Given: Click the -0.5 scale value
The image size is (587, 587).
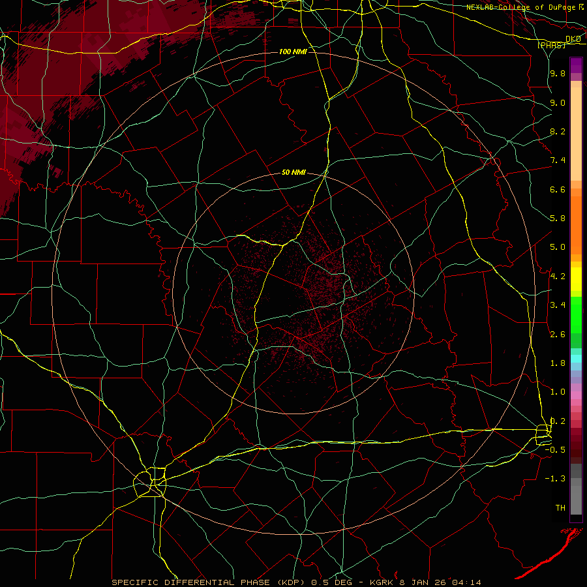Looking at the screenshot, I should click(x=555, y=450).
